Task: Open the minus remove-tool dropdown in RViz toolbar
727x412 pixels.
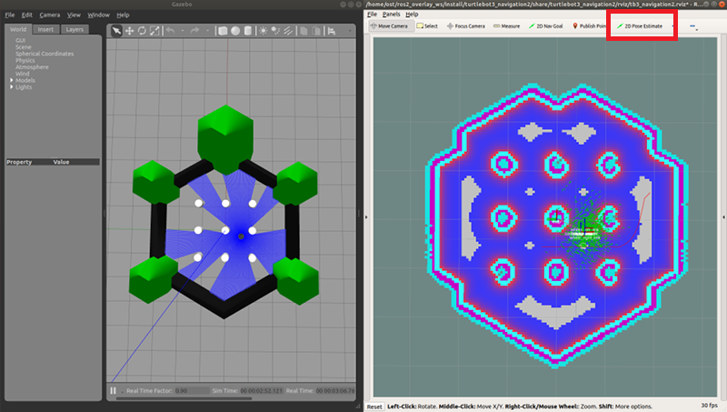Action: pyautogui.click(x=693, y=26)
